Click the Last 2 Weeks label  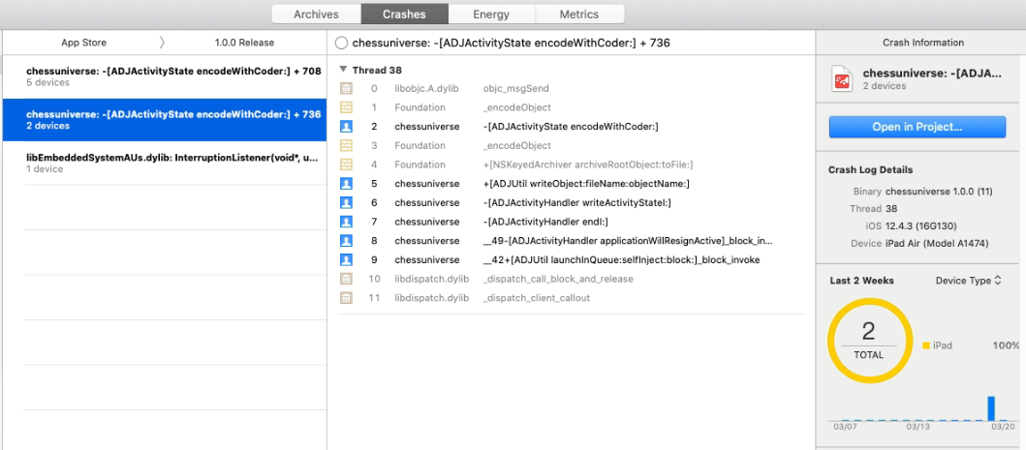pos(861,281)
